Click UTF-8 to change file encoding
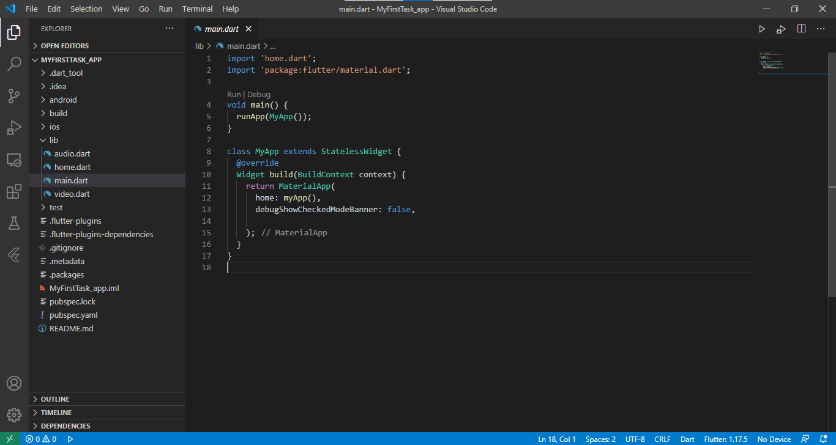This screenshot has height=445, width=836. (x=635, y=438)
